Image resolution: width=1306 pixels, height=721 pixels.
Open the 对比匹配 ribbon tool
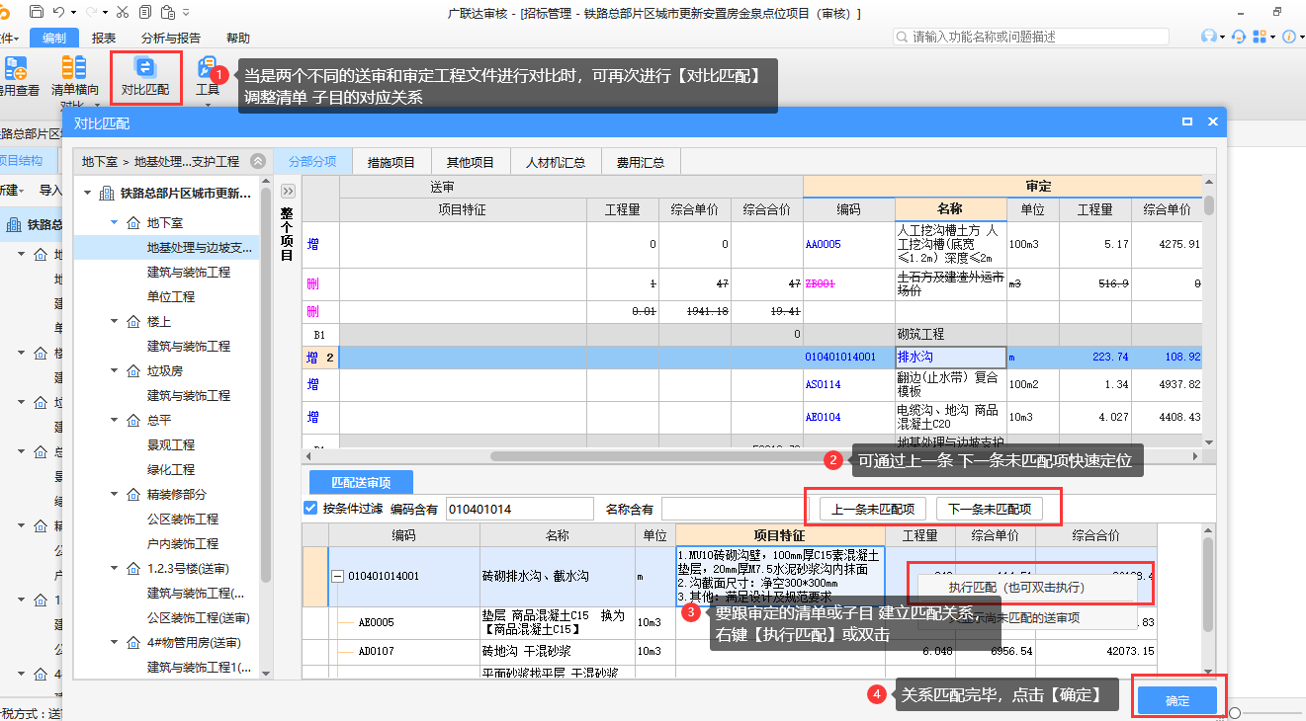145,78
